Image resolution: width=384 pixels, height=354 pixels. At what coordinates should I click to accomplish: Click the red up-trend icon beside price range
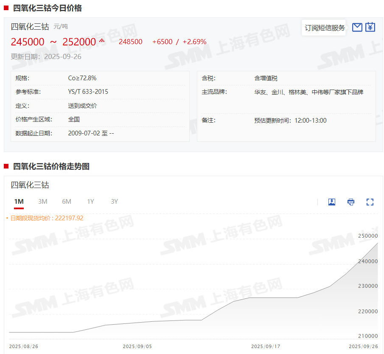pyautogui.click(x=101, y=41)
